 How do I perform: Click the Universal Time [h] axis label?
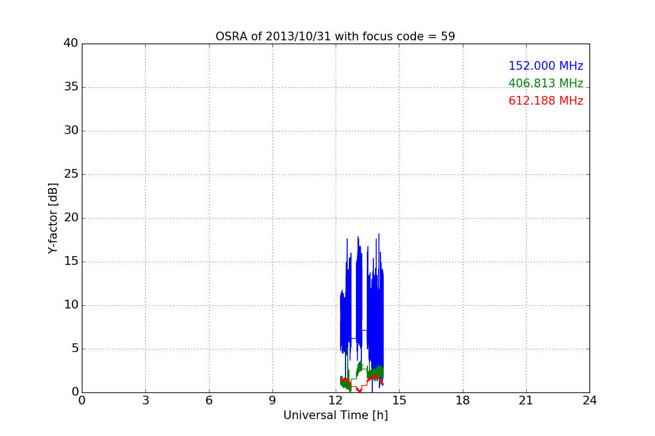(335, 415)
